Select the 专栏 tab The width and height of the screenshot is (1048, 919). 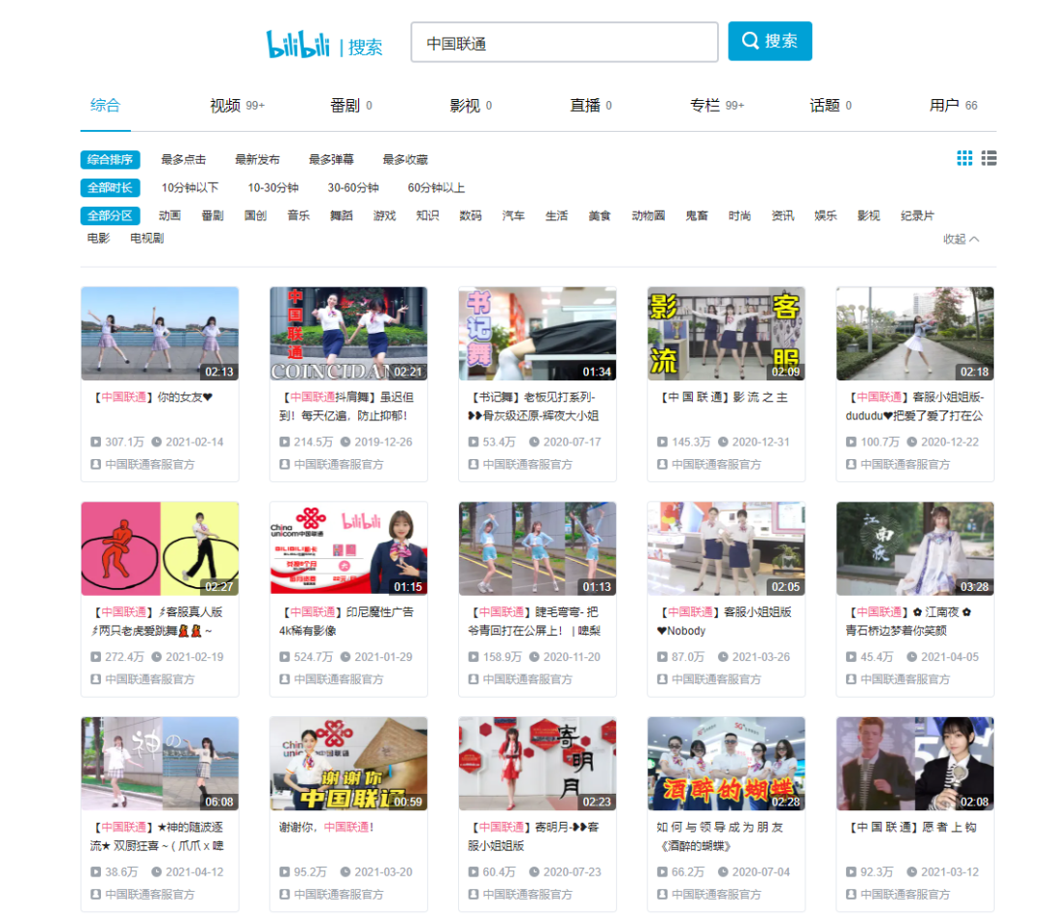[x=716, y=106]
